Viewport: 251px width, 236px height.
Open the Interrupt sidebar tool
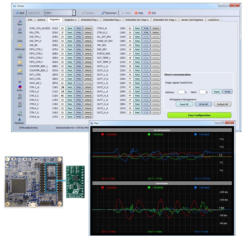[x=20, y=47]
